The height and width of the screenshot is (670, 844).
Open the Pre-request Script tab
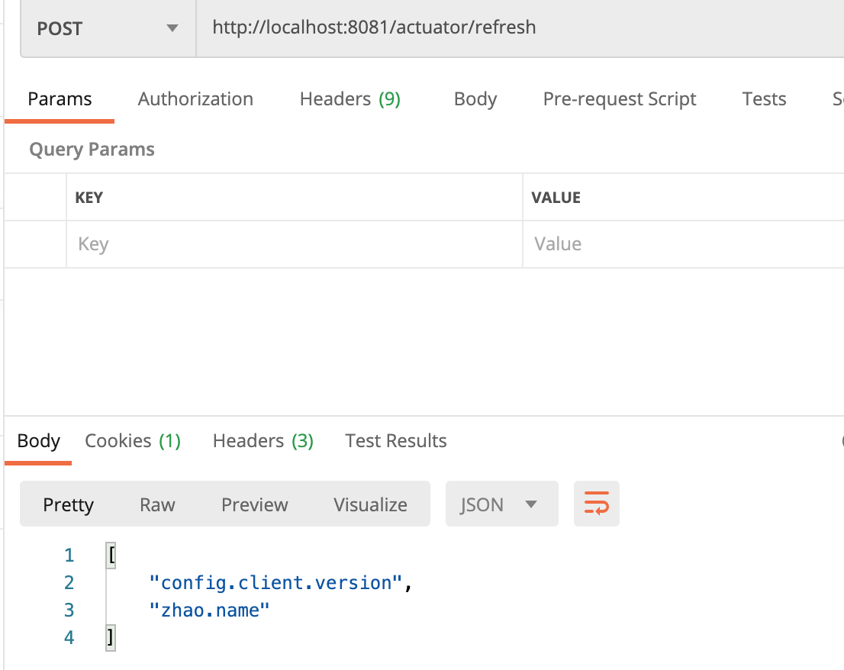(619, 99)
